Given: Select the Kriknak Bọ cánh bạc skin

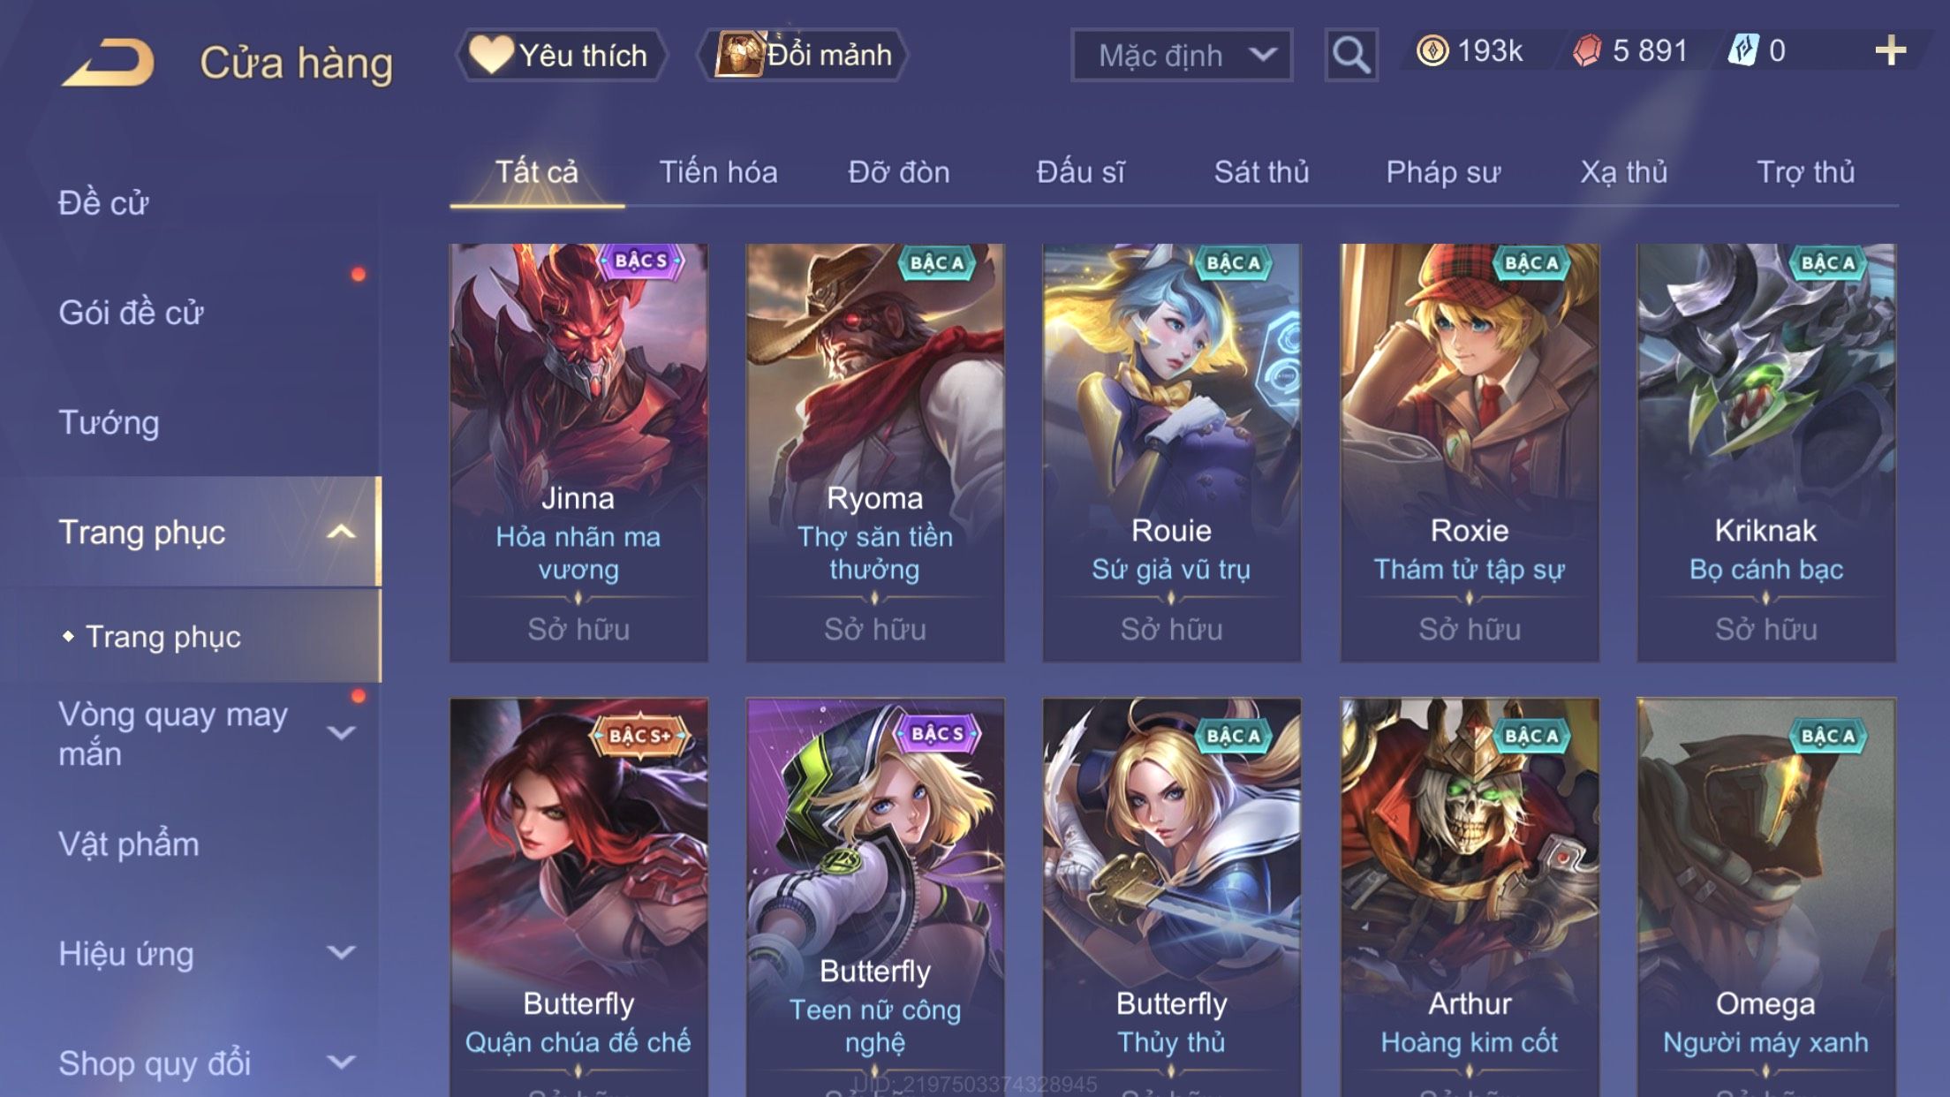Looking at the screenshot, I should click(1765, 452).
